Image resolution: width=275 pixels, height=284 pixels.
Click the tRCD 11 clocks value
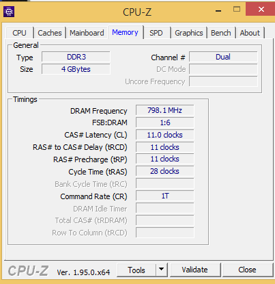click(165, 147)
